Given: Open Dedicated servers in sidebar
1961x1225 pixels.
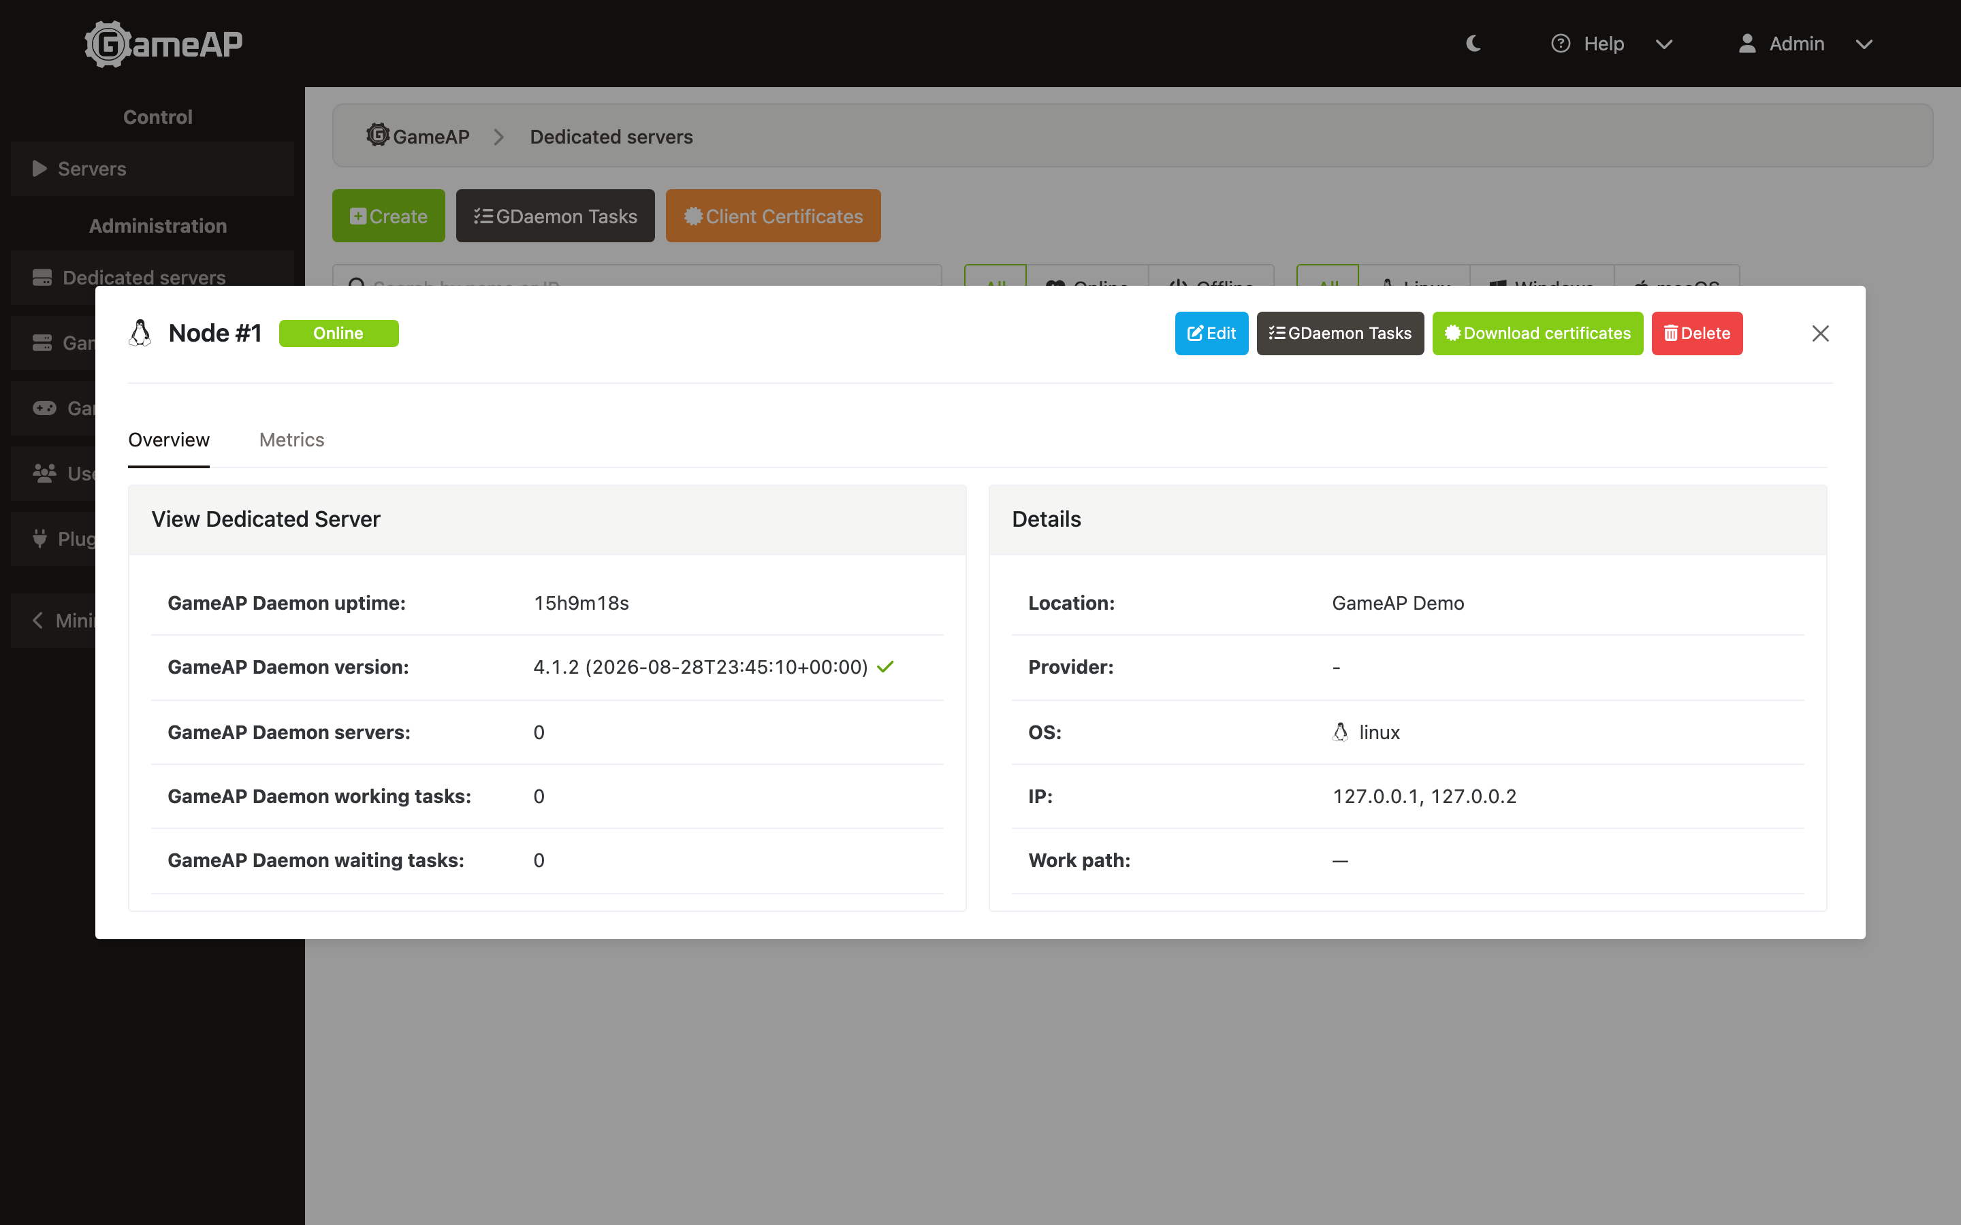Looking at the screenshot, I should [x=153, y=277].
